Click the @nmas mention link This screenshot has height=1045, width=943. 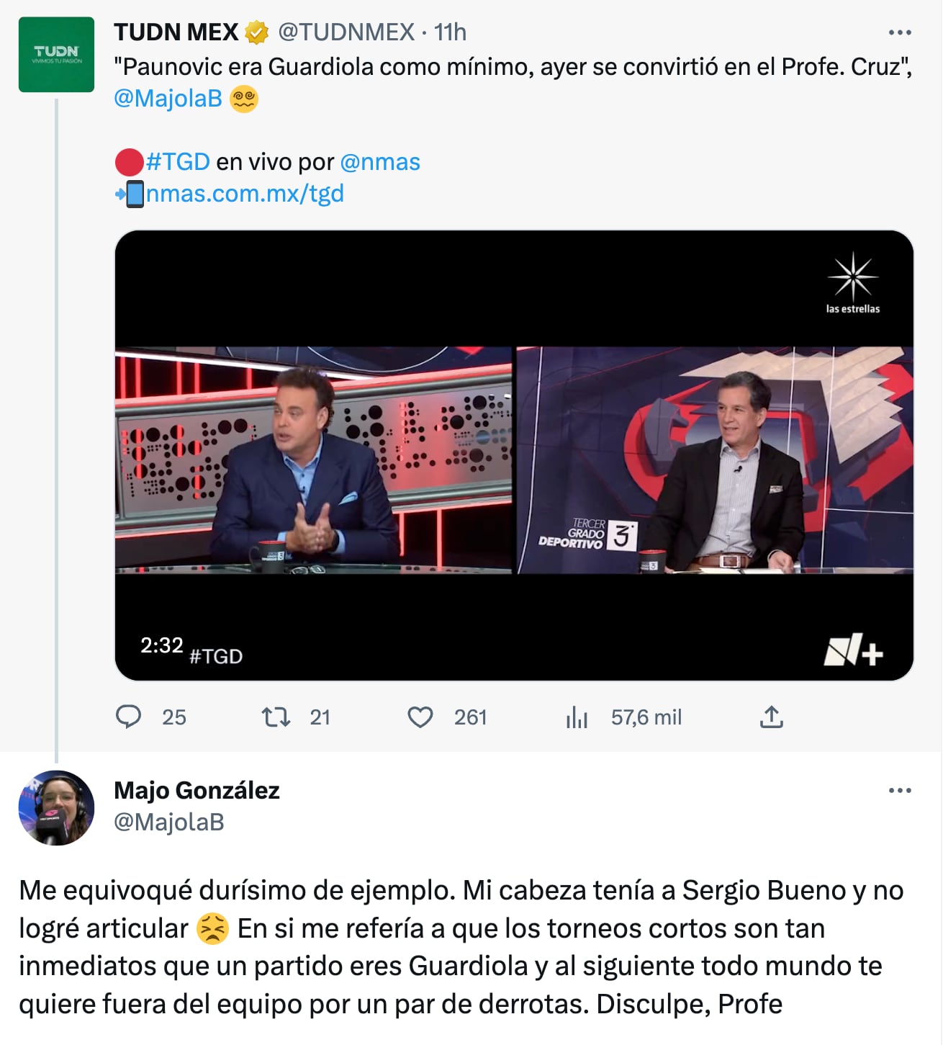tap(379, 162)
